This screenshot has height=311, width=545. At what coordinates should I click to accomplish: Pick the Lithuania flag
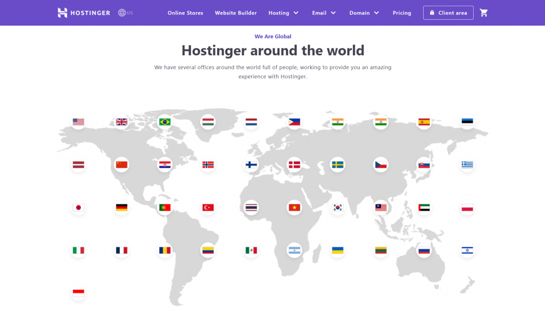pyautogui.click(x=381, y=250)
